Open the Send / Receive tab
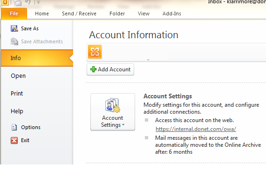This screenshot has height=178, width=266. pos(79,14)
